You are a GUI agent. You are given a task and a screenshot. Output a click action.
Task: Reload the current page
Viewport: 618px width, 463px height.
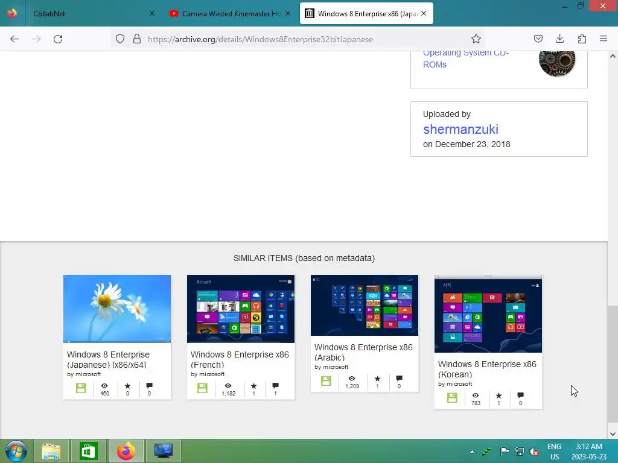click(x=58, y=39)
